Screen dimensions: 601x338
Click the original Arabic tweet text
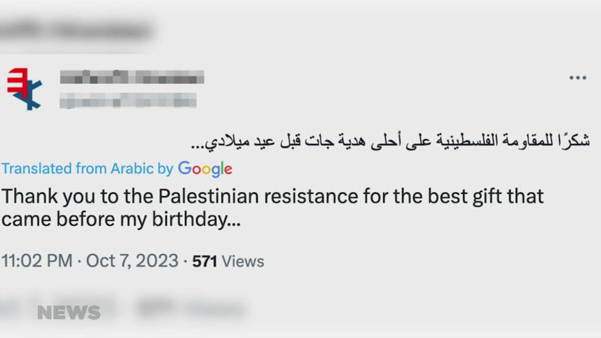point(391,141)
